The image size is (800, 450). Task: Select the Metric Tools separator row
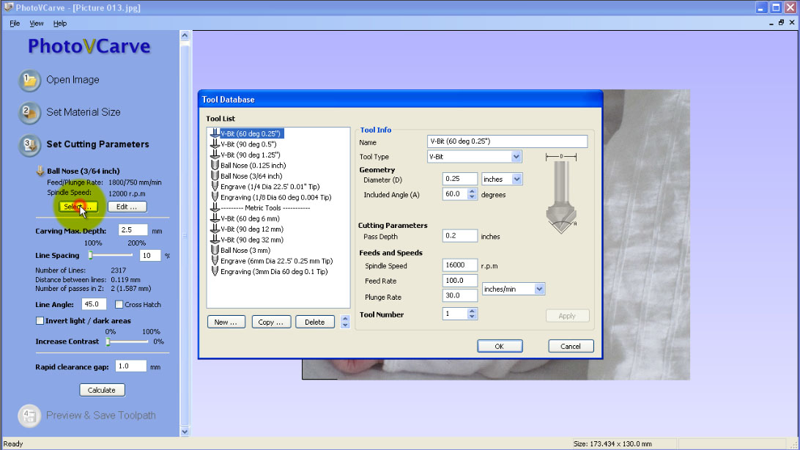point(265,207)
